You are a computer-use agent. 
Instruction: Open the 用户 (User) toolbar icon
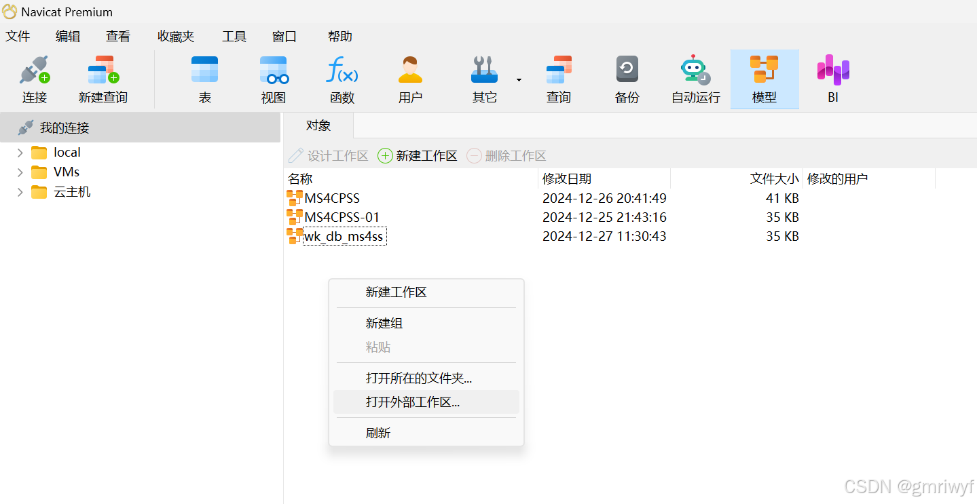[x=410, y=71]
